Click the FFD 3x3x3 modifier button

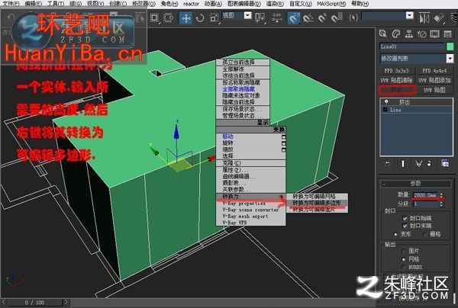pyautogui.click(x=396, y=71)
